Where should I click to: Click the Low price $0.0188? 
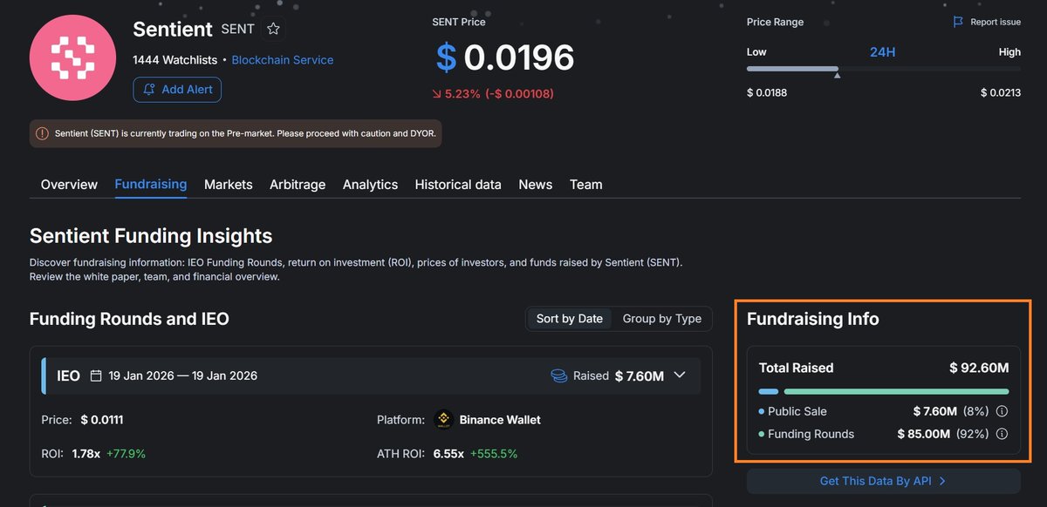[x=767, y=92]
